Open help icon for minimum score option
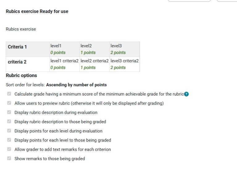237x172 pixels. pos(186,94)
